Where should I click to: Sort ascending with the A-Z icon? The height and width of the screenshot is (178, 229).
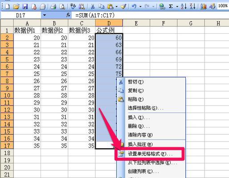pos(184,7)
